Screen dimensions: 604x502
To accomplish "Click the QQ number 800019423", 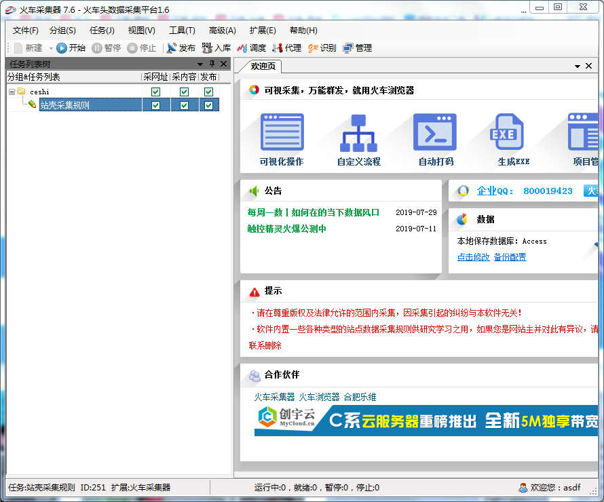I will 548,191.
